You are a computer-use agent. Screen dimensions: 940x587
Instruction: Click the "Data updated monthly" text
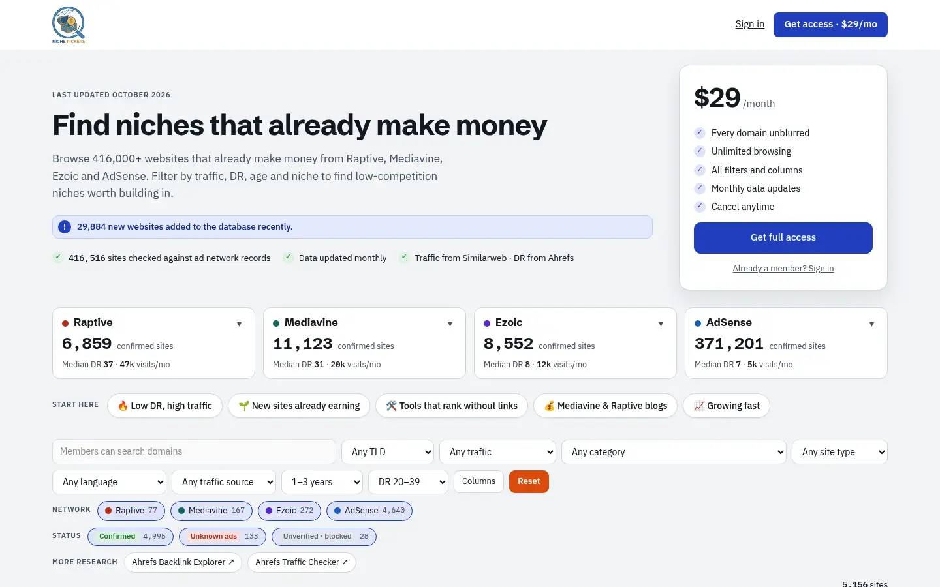(x=343, y=258)
